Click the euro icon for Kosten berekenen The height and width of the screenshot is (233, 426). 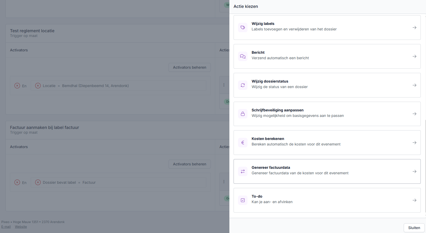(243, 143)
